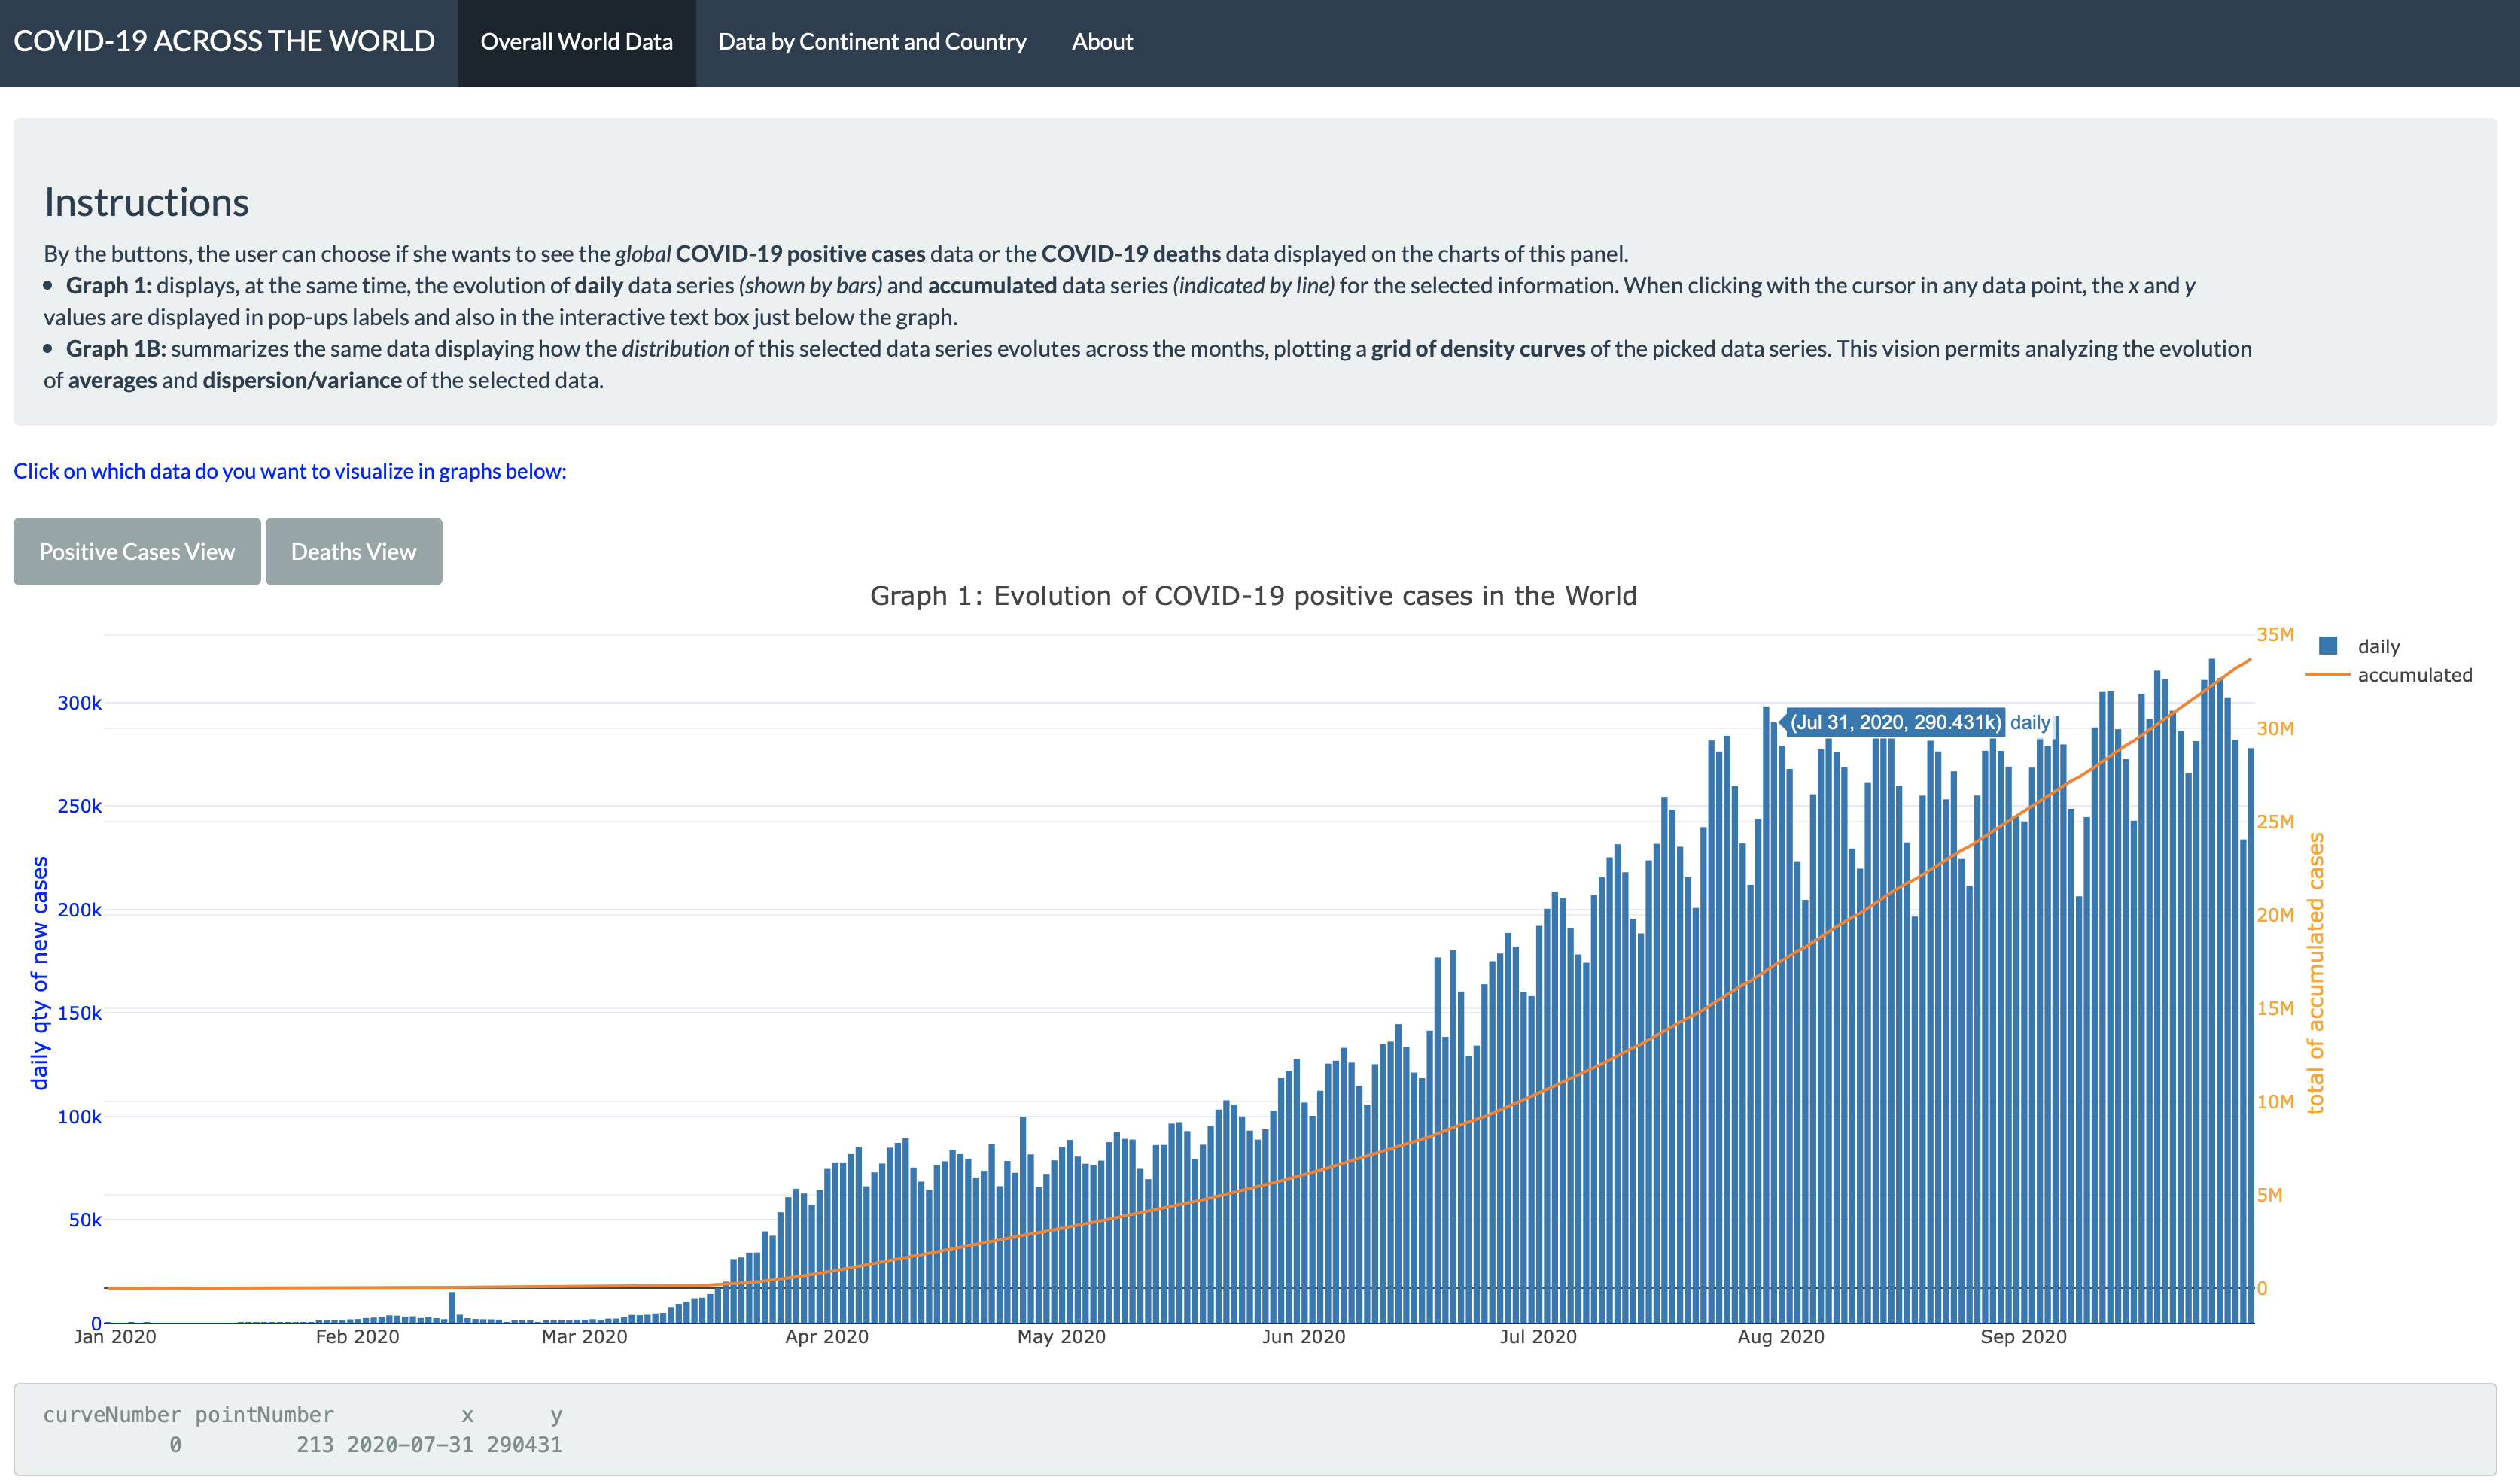Toggle the daily series legend label

click(x=2378, y=646)
